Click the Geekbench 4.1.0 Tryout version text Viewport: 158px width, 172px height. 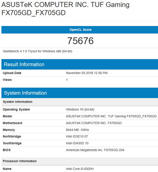38,51
